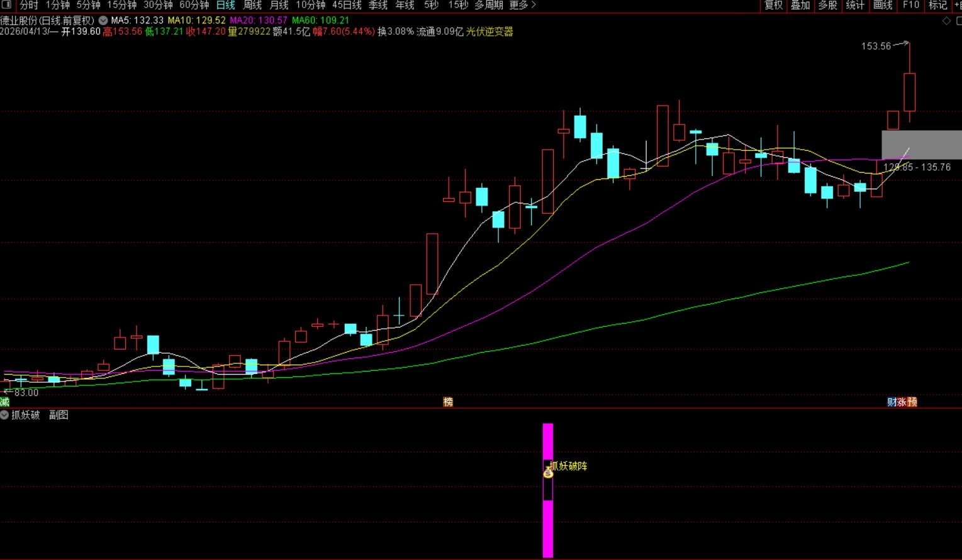Click the magenta signal bar
The image size is (962, 560).
(x=548, y=490)
